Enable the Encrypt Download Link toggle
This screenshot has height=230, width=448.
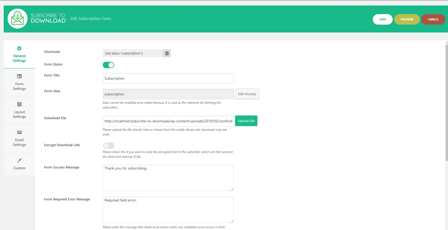109,145
